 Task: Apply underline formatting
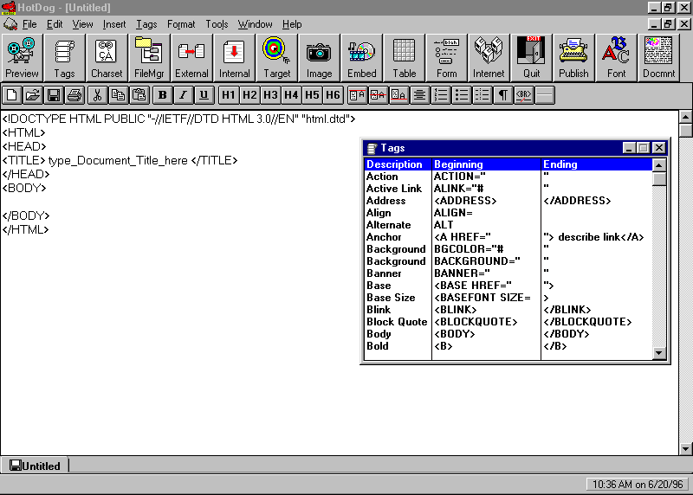(204, 95)
